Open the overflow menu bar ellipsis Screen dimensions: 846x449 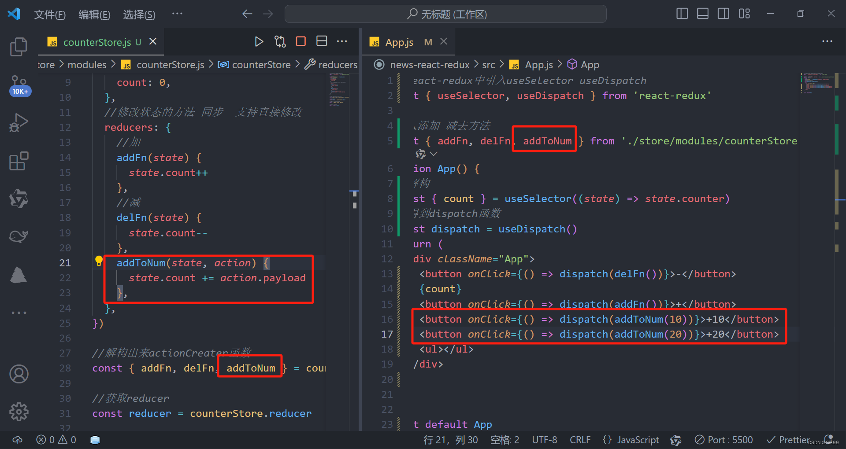point(177,14)
